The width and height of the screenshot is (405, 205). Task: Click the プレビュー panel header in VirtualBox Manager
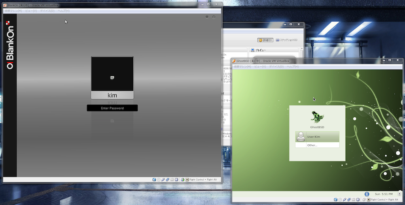click(x=274, y=50)
